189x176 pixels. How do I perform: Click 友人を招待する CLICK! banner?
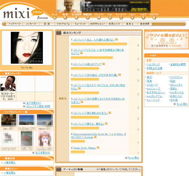pyautogui.click(x=166, y=39)
